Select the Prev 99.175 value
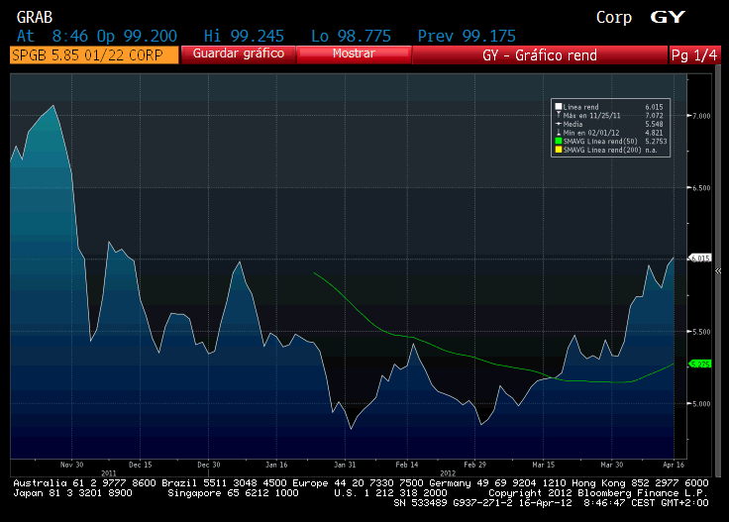Screen dimensions: 729x522 point(467,36)
